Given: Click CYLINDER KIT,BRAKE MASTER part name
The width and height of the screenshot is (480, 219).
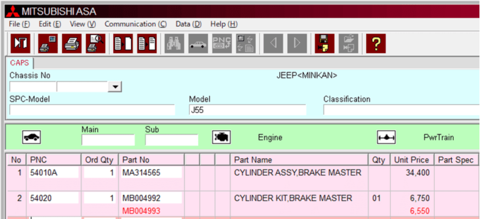Looking at the screenshot, I should pyautogui.click(x=293, y=199).
